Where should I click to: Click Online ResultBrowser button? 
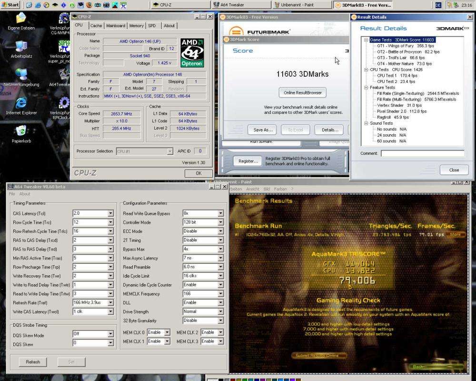coord(302,93)
